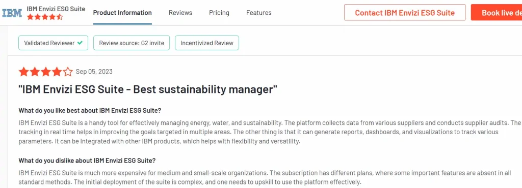
Task: Go to the Pricing tab
Action: tap(219, 13)
